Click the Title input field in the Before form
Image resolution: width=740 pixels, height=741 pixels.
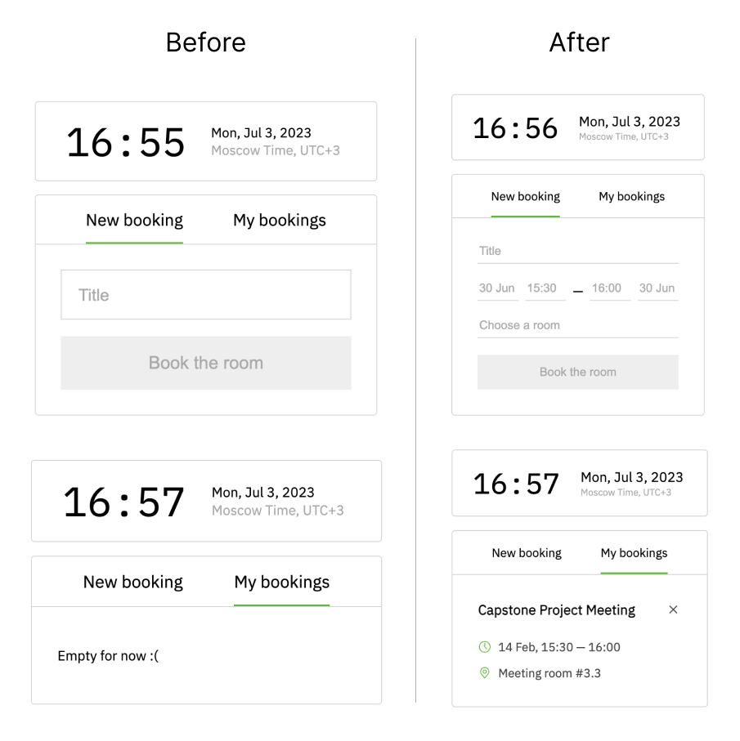click(206, 295)
